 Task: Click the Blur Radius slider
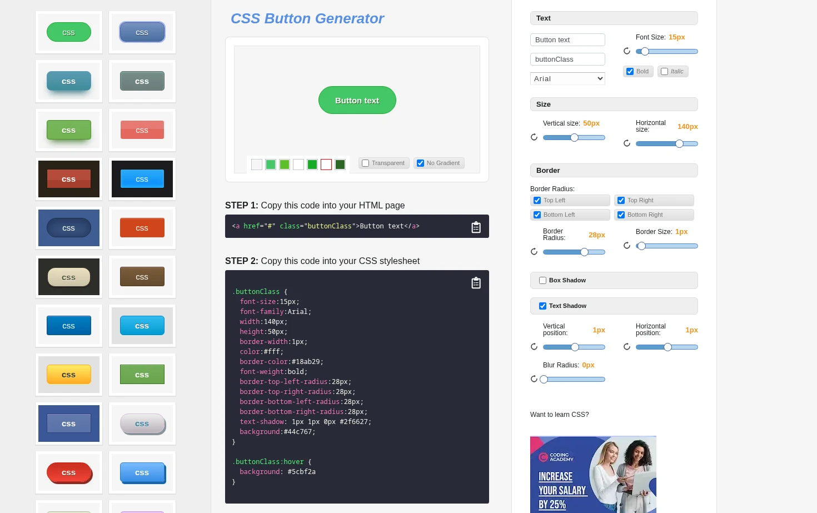tap(572, 380)
